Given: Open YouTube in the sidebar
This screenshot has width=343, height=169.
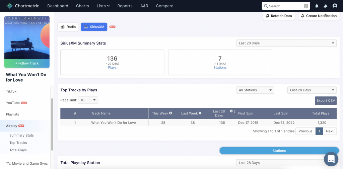Looking at the screenshot, I should (13, 103).
